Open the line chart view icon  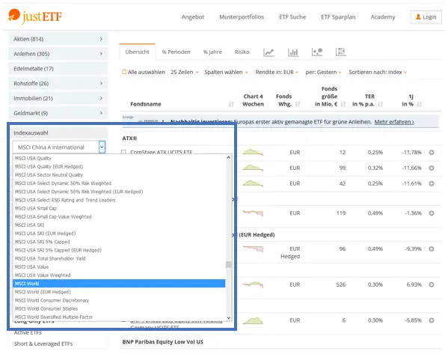269,52
